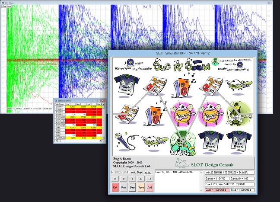Click Statistics vertical scroll down arrow

click(x=103, y=138)
